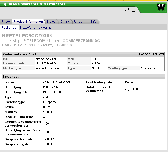Switch to the Prices tab

[6, 22]
